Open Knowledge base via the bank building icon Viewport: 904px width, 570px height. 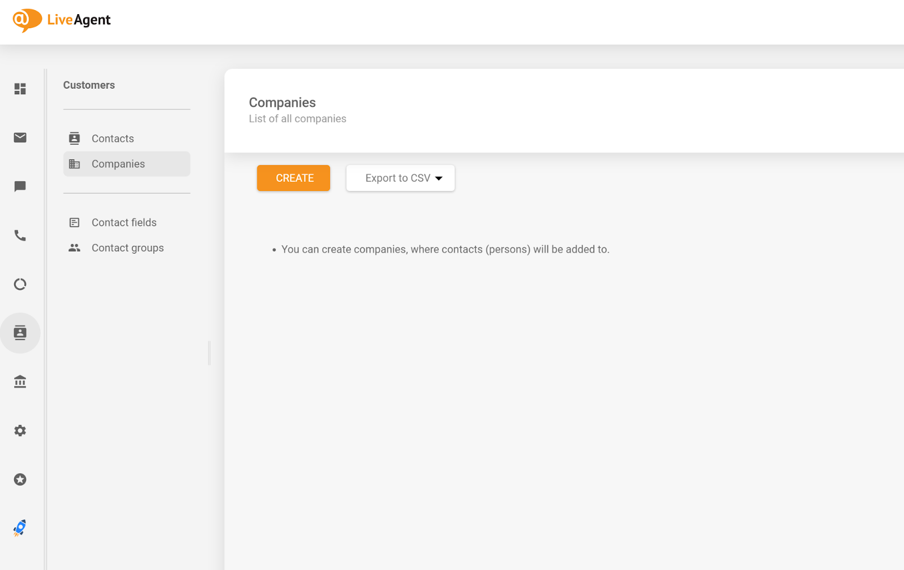point(20,382)
